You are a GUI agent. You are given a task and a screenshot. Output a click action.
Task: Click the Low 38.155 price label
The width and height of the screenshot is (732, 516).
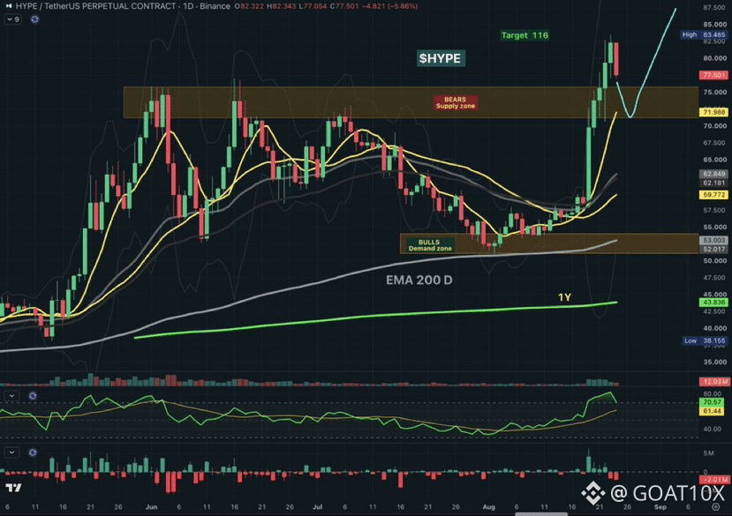pyautogui.click(x=705, y=340)
